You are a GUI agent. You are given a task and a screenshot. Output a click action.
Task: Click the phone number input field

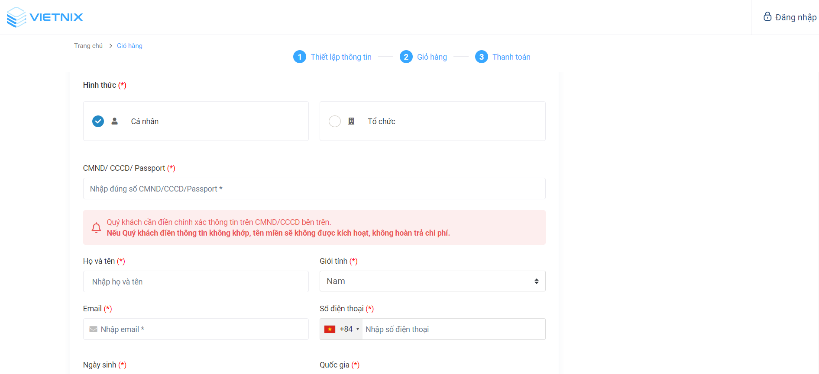tap(453, 329)
